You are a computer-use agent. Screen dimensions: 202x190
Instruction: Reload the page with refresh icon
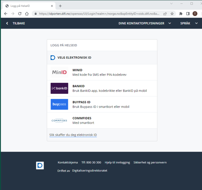click(20, 14)
